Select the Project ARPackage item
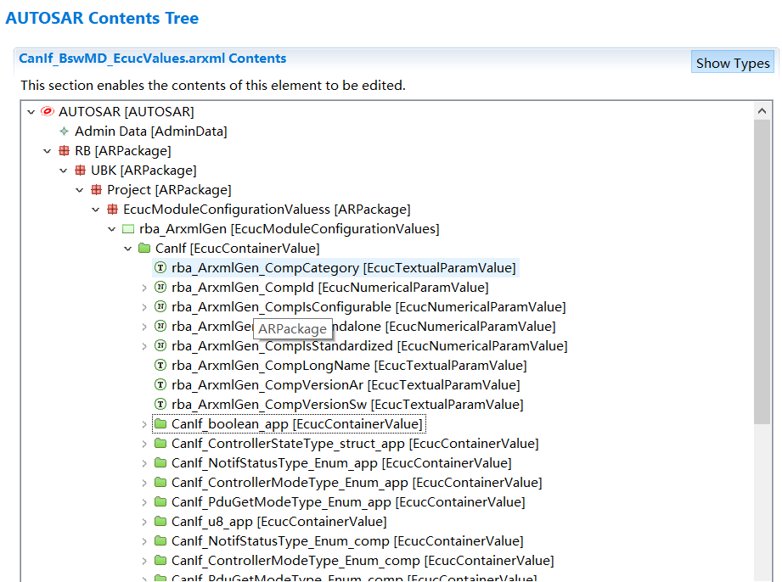Image resolution: width=782 pixels, height=582 pixels. tap(168, 190)
